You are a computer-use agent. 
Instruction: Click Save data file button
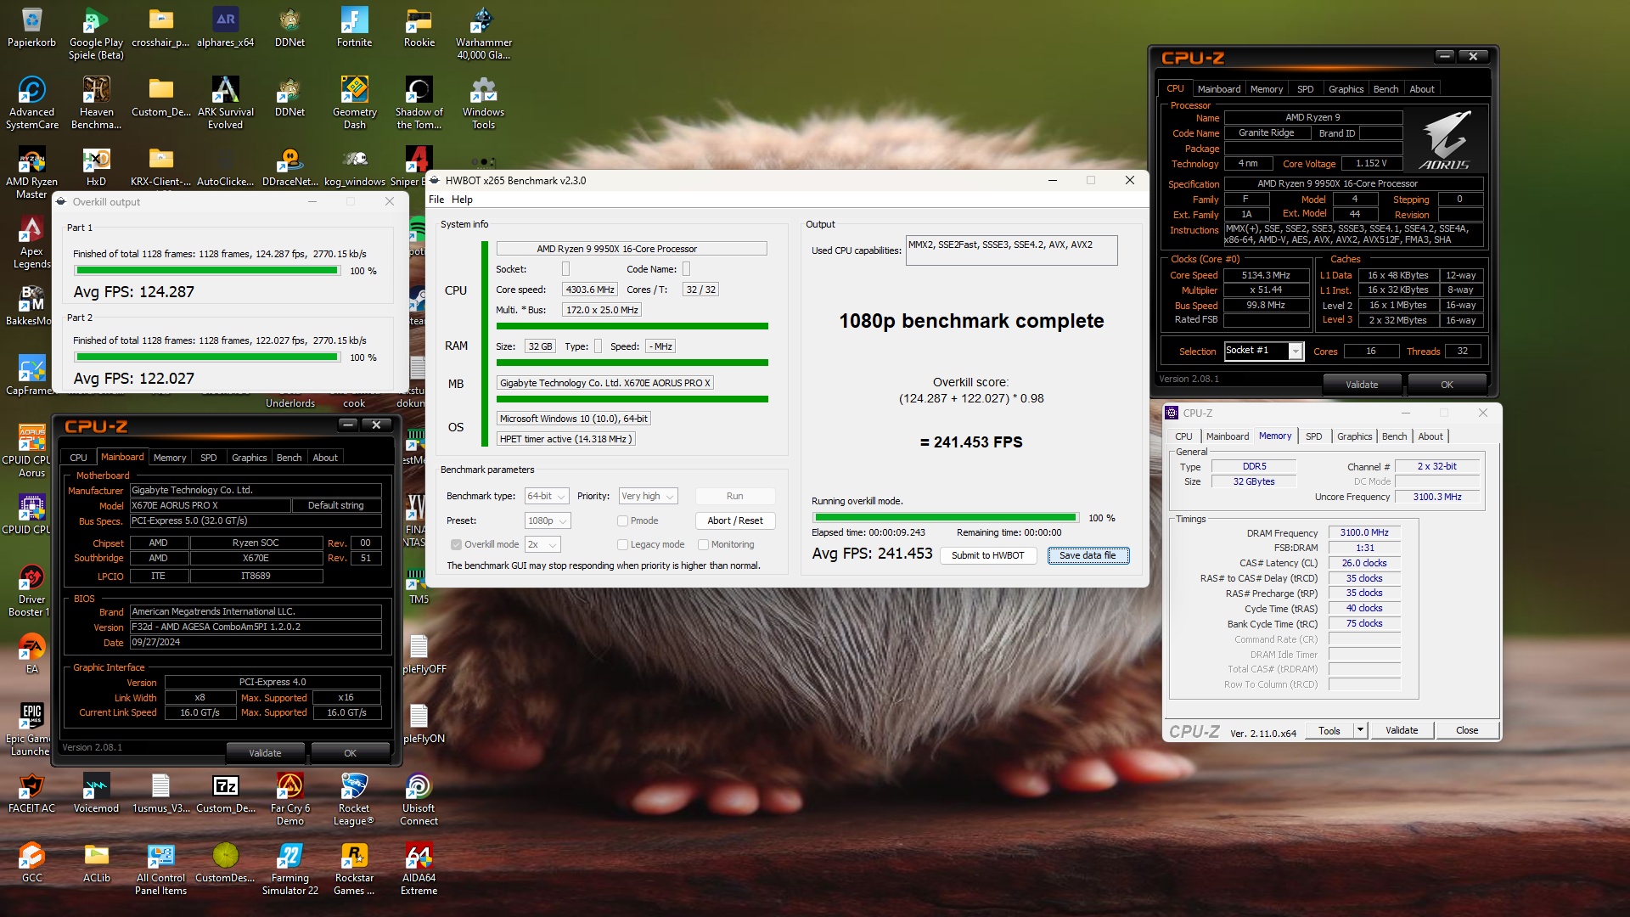[1088, 555]
